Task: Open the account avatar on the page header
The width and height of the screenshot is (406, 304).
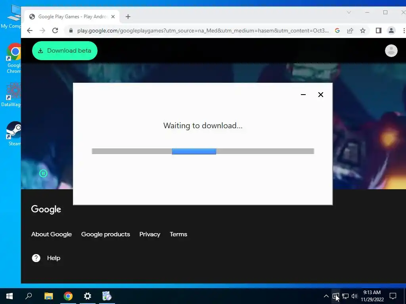Action: pos(391,51)
